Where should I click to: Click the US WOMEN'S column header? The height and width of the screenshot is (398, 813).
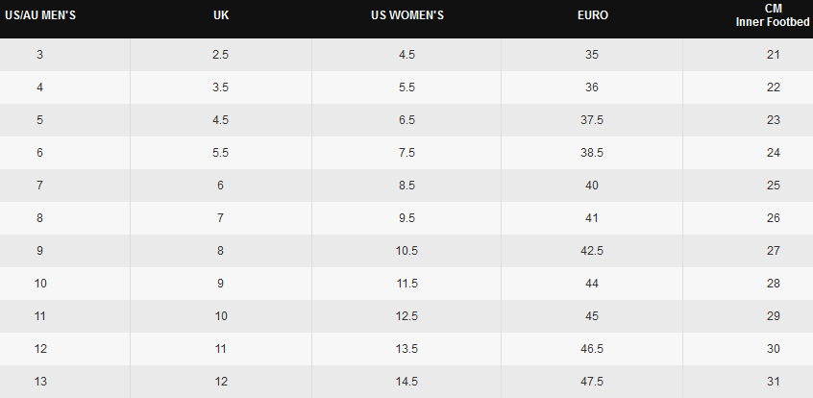pos(406,15)
